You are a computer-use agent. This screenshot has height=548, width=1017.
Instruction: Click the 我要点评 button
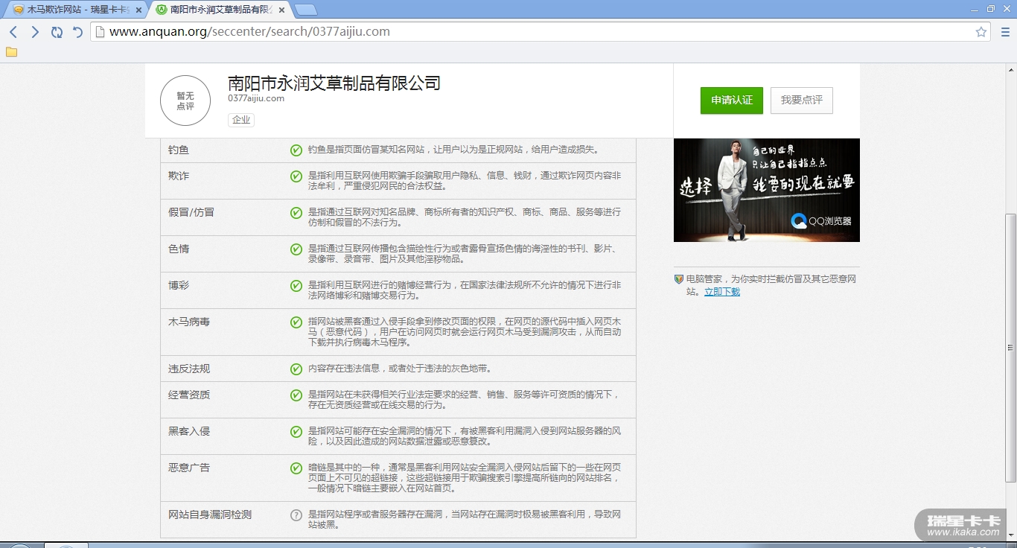pos(802,101)
